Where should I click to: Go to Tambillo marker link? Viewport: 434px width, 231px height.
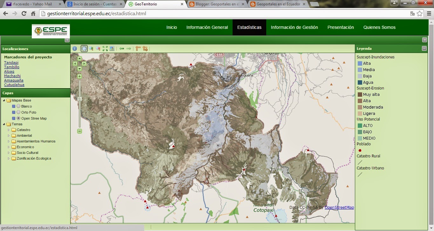pyautogui.click(x=12, y=67)
